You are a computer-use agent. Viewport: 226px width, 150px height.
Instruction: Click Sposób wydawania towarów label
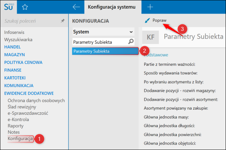[170, 73]
